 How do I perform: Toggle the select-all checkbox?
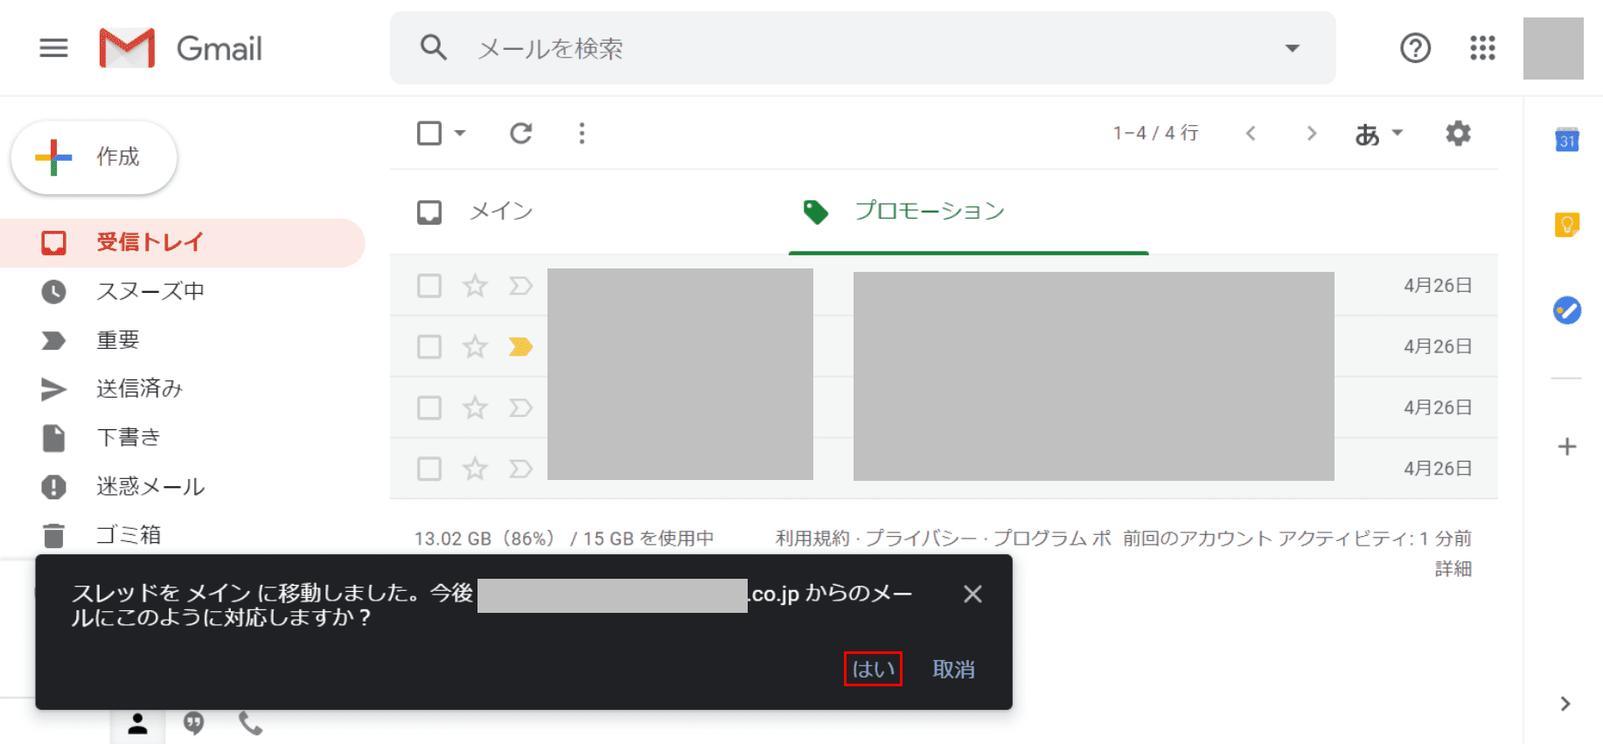click(429, 133)
